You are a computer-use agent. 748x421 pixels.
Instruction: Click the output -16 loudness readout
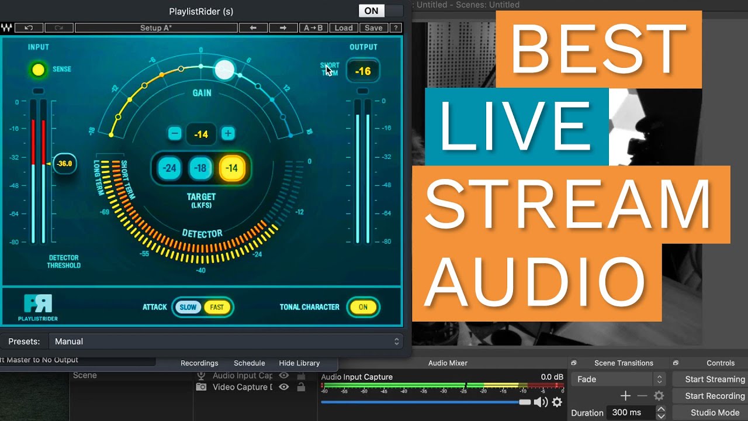click(363, 71)
